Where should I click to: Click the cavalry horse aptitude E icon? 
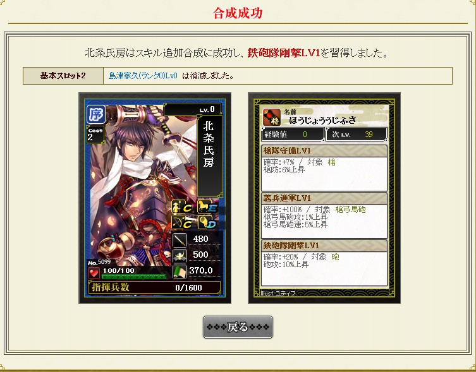point(208,207)
